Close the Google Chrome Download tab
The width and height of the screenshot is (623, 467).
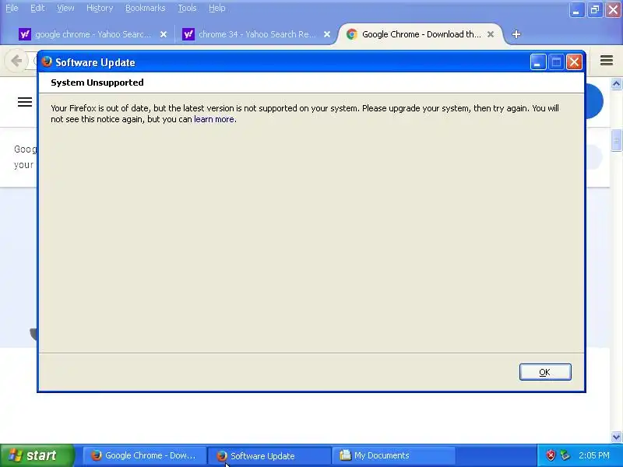[491, 34]
